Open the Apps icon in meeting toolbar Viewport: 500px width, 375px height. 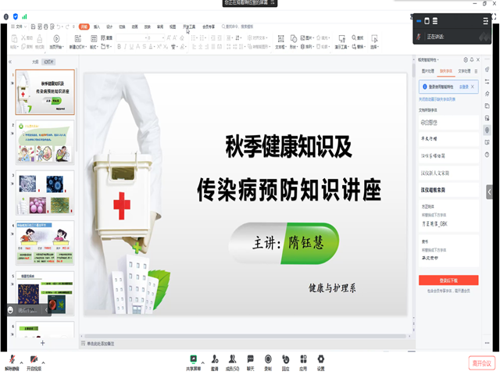(302, 359)
